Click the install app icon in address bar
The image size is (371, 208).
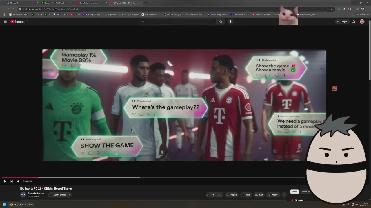click(x=327, y=9)
